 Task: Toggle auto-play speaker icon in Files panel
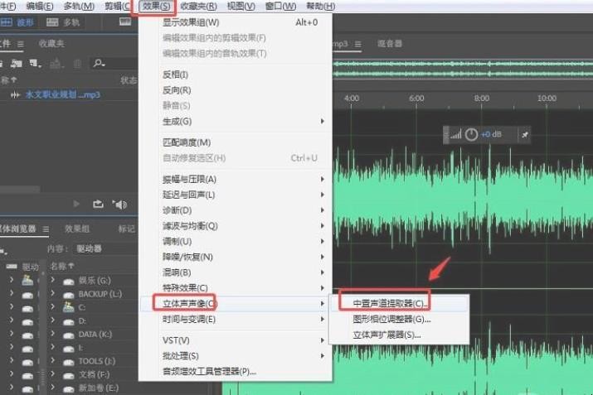[x=119, y=205]
